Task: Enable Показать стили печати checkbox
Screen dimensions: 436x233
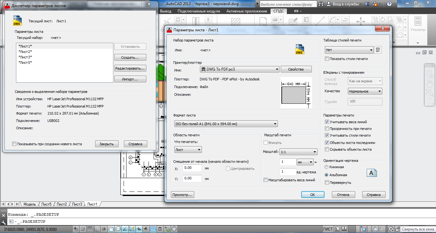Action: click(327, 59)
